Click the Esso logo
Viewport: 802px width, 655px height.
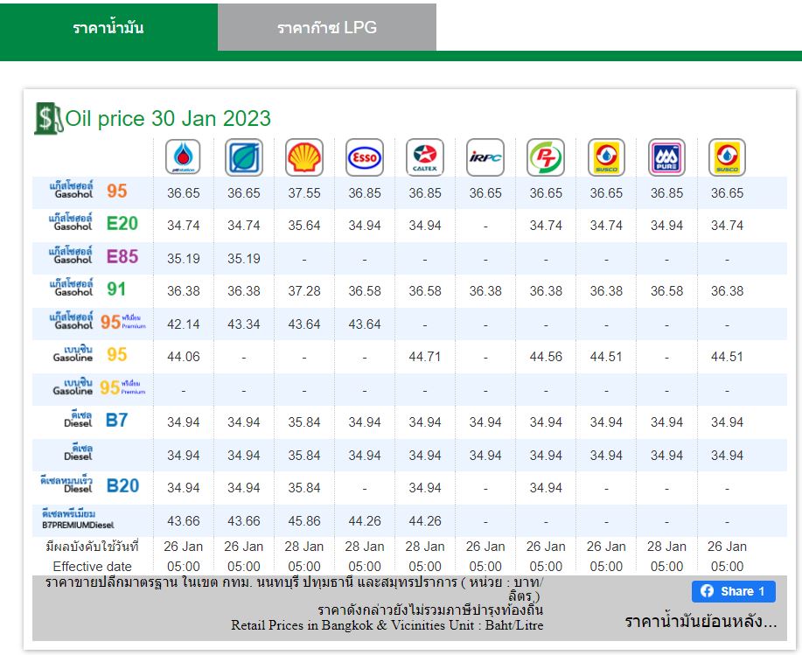[x=364, y=157]
